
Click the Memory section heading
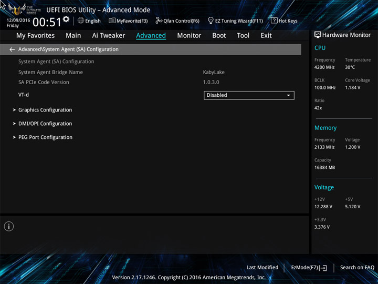(325, 128)
